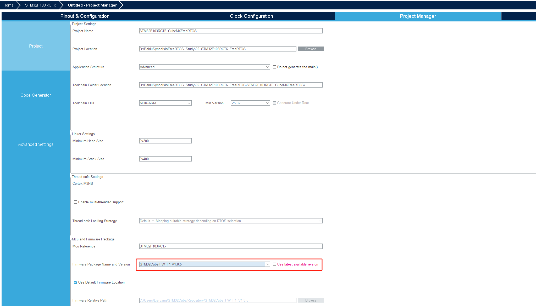Uncheck Use Default Firmware Location
536x306 pixels.
coord(75,282)
